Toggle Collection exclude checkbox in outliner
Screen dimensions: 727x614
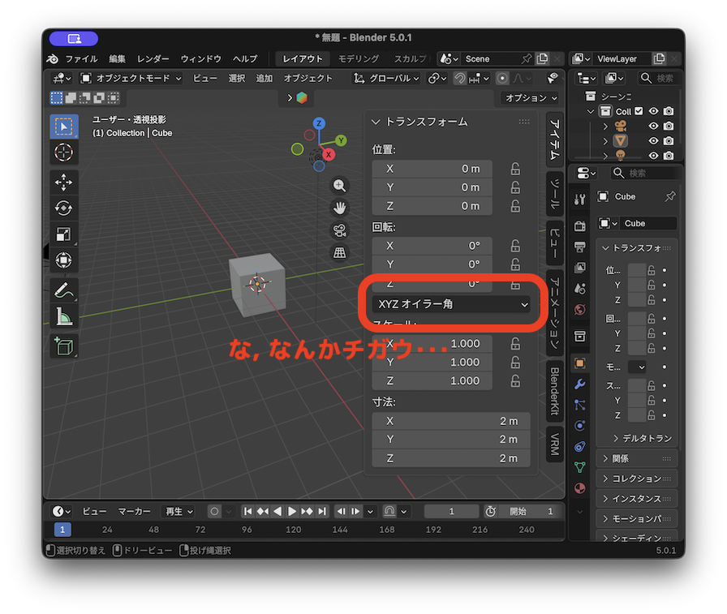(x=639, y=111)
